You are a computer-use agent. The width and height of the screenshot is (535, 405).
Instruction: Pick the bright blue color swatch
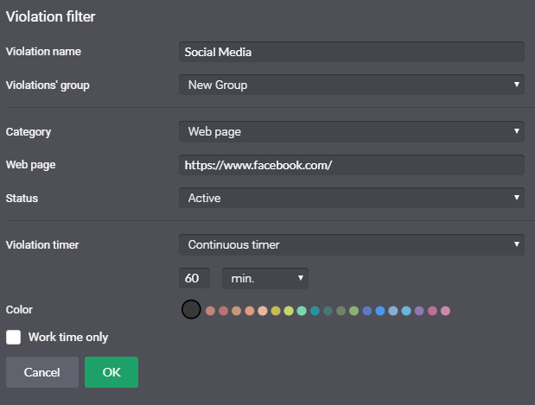tap(380, 311)
